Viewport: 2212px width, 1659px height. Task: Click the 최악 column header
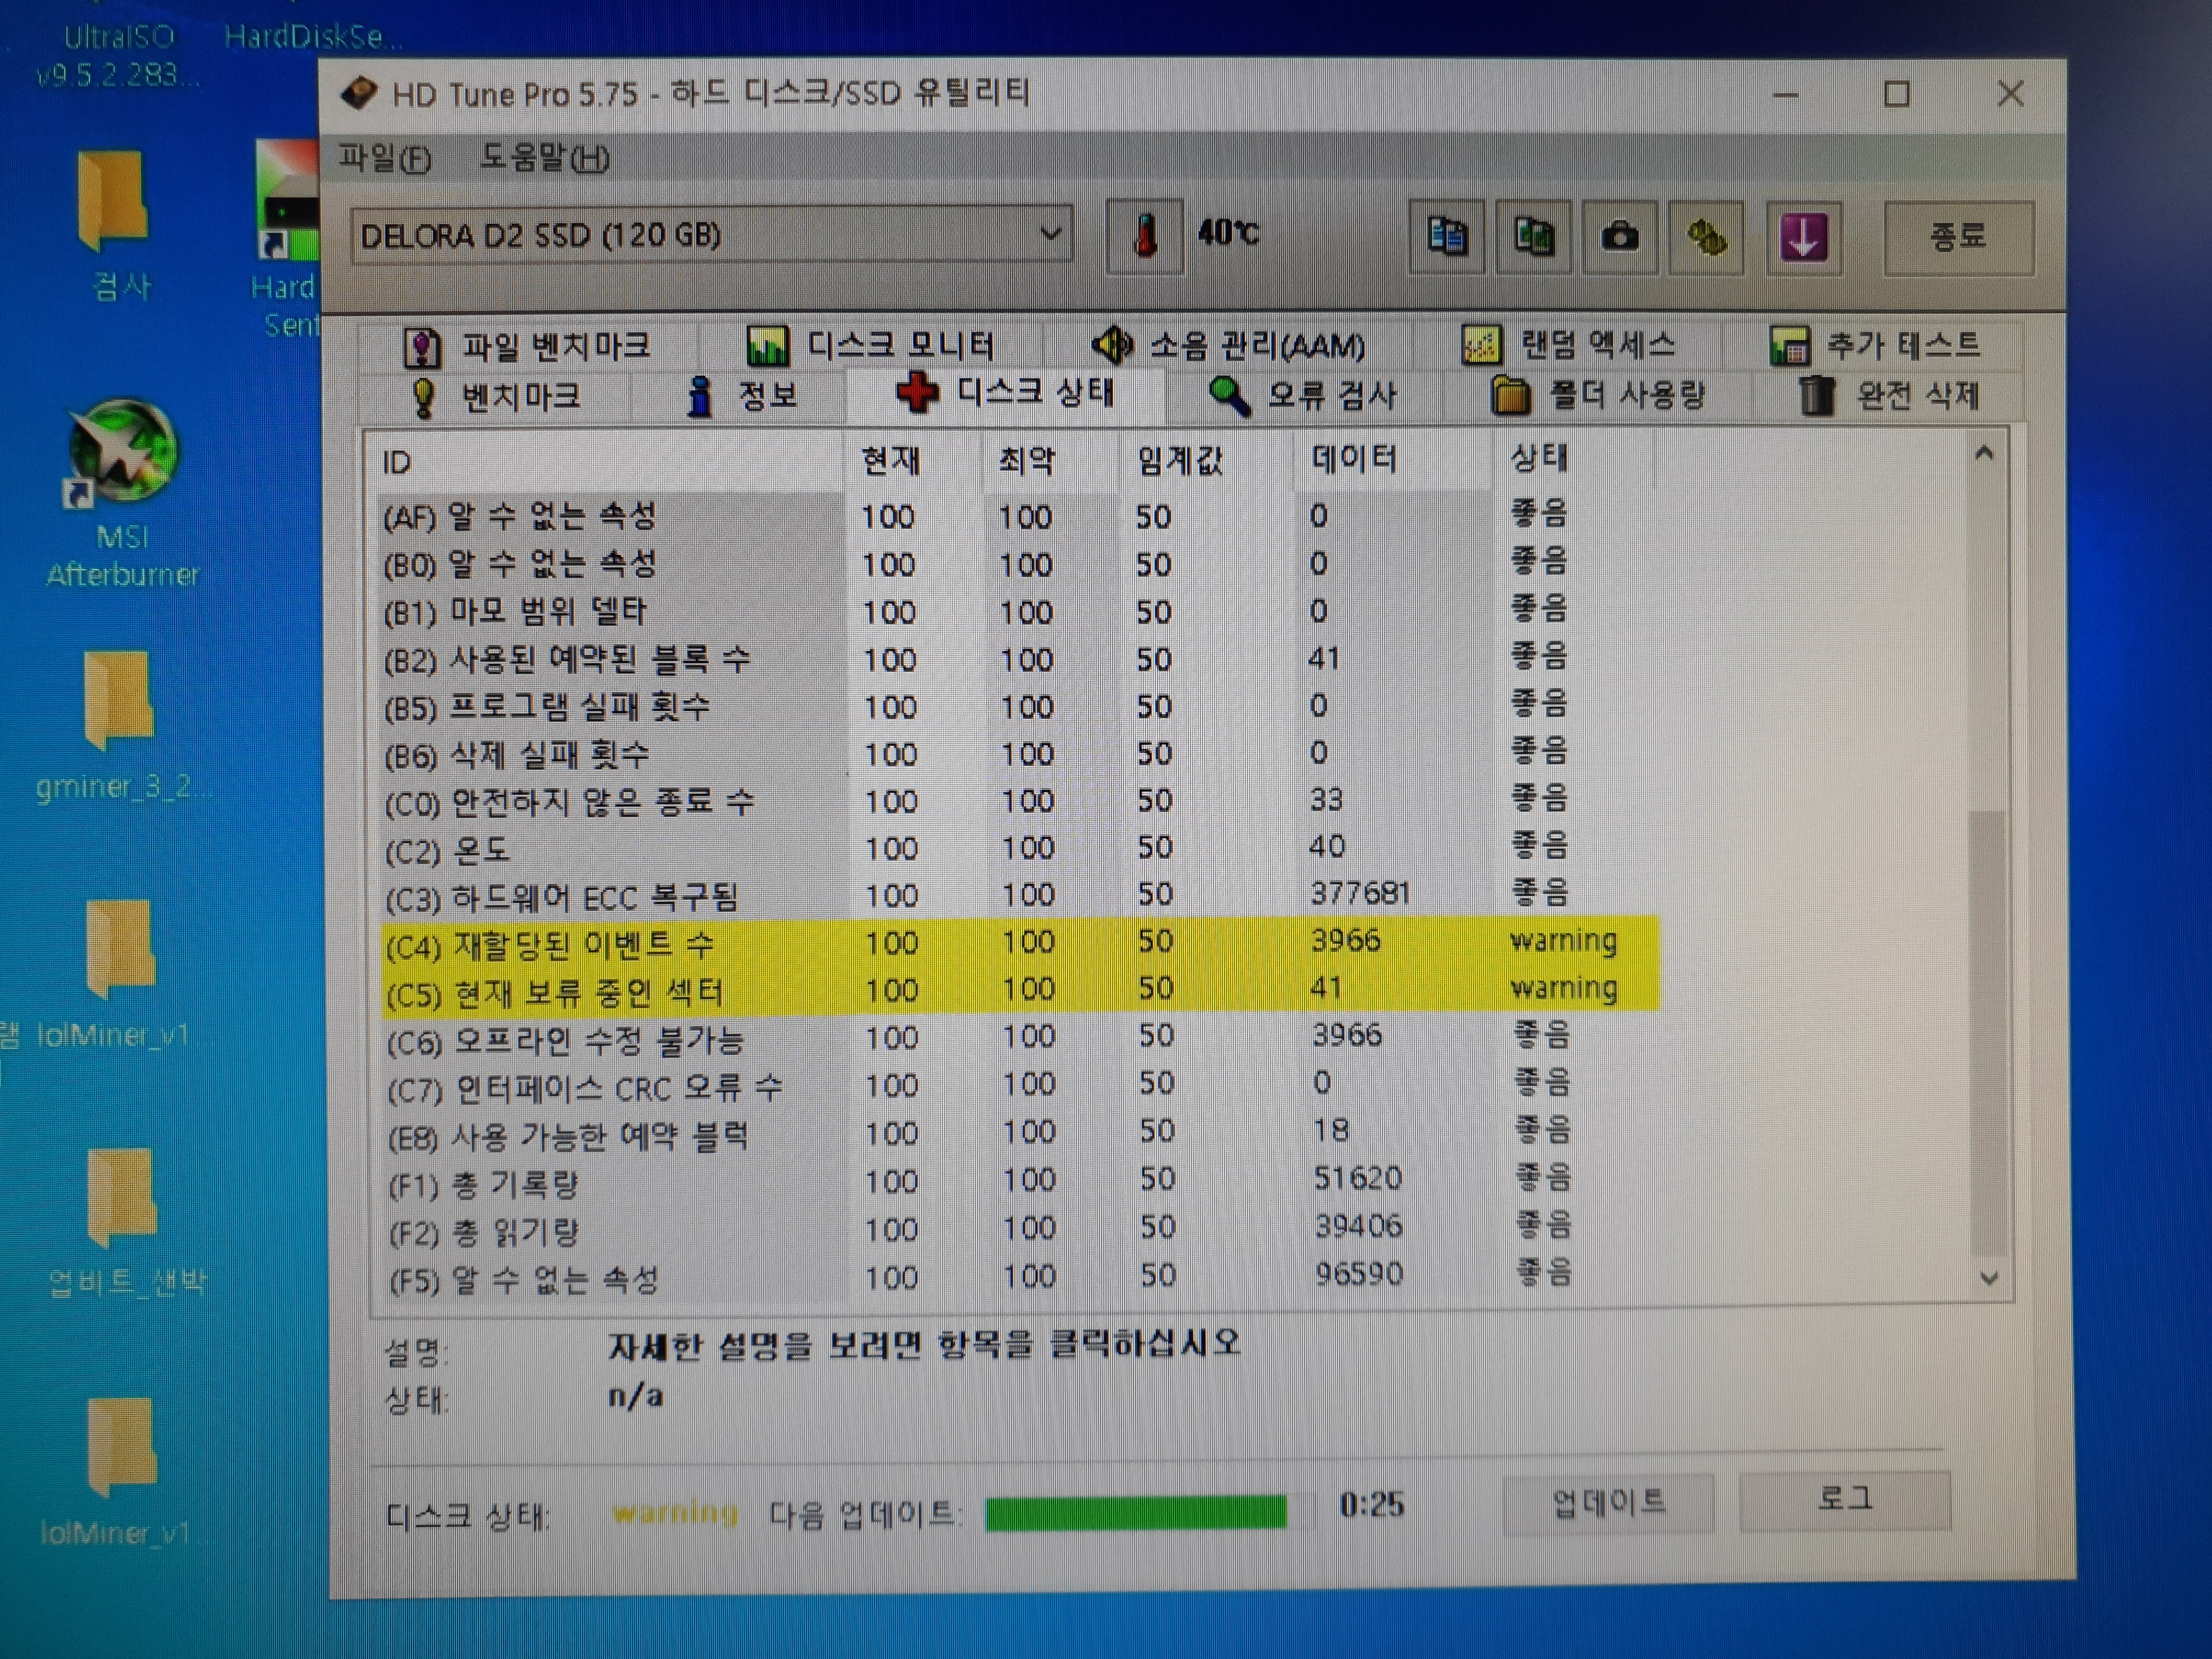tap(1050, 461)
